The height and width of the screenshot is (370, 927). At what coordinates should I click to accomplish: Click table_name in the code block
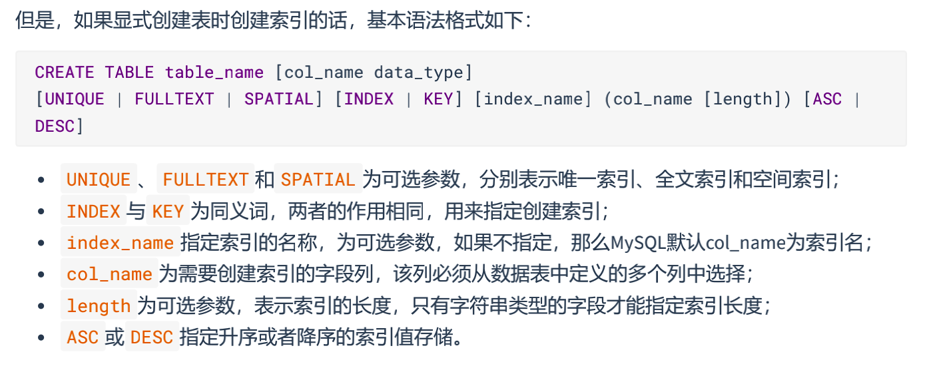[x=214, y=72]
